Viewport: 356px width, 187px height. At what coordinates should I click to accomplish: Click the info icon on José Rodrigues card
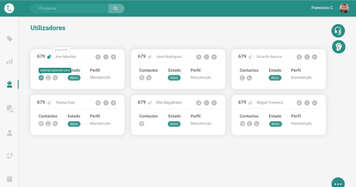click(x=207, y=57)
